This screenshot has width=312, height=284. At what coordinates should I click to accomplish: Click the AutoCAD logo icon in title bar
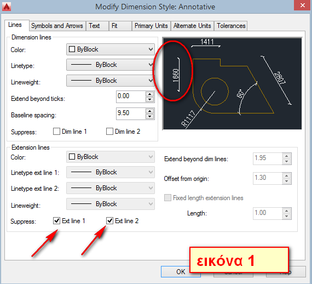click(7, 6)
